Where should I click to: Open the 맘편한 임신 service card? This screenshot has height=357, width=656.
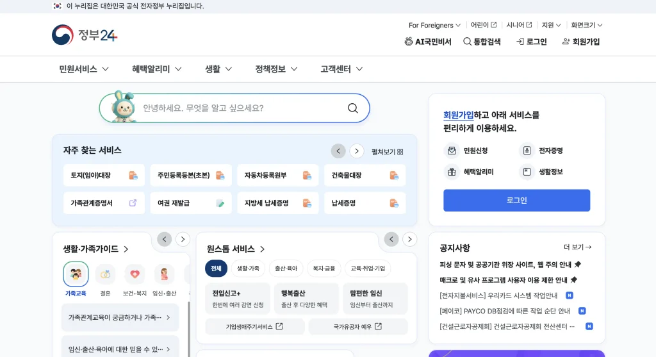375,299
